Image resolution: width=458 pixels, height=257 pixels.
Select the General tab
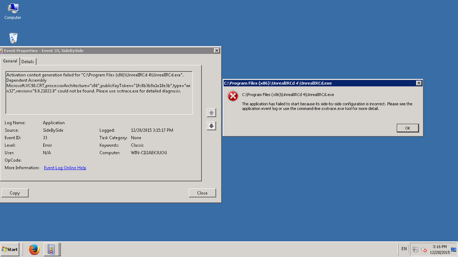click(x=10, y=61)
